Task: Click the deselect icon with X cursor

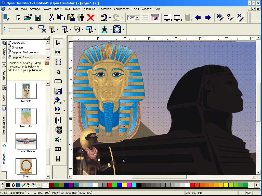Action: point(42,29)
